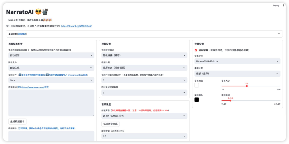Viewport: 289px width, 144px height.
Task: Click inside the 剧情描述 text area
Action: tap(51, 103)
